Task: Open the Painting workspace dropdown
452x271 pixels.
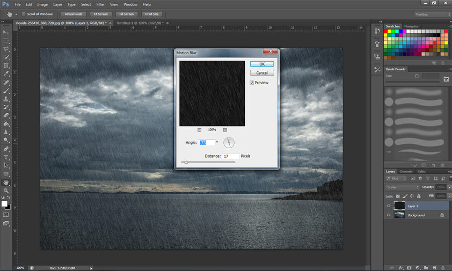Action: tap(432, 14)
